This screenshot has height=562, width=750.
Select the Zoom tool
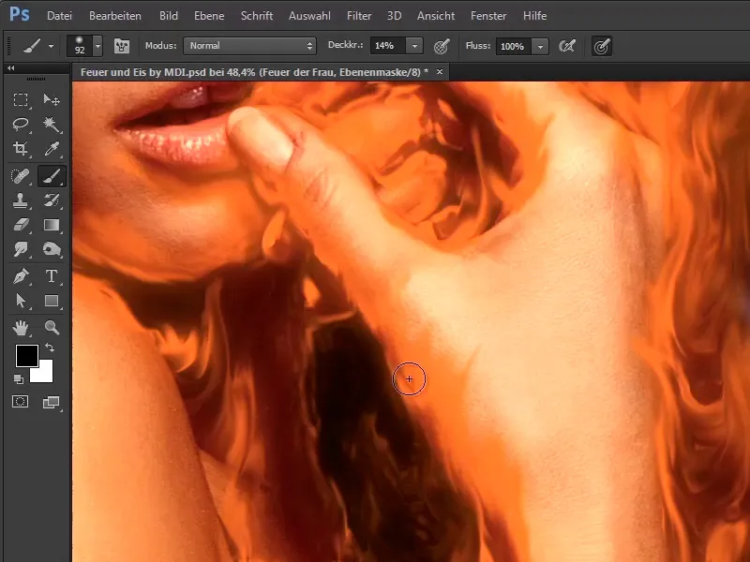coord(52,328)
